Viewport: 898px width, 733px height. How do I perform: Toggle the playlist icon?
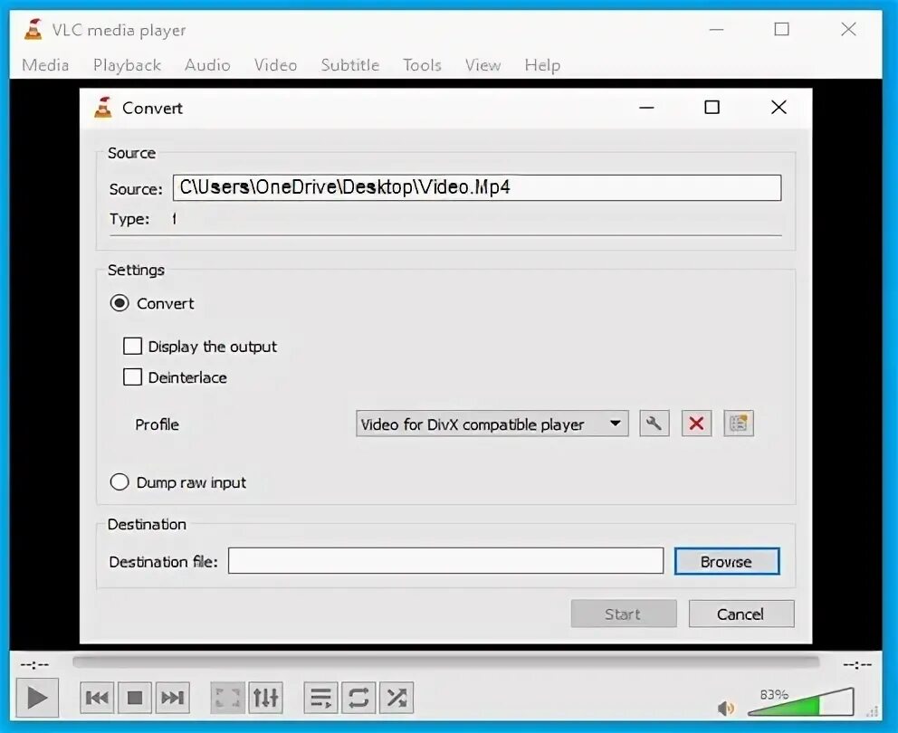(x=320, y=697)
